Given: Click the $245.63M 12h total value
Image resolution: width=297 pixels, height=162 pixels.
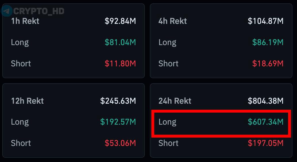Looking at the screenshot, I should pyautogui.click(x=118, y=101).
